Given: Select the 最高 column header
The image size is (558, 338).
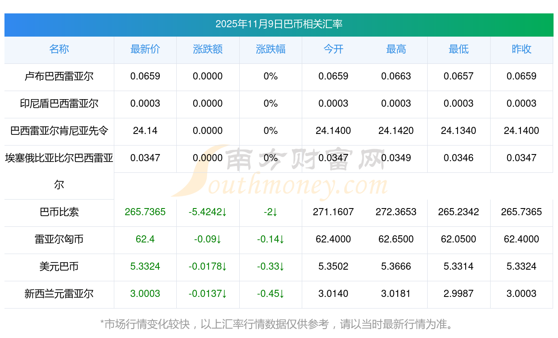Looking at the screenshot, I should (396, 50).
